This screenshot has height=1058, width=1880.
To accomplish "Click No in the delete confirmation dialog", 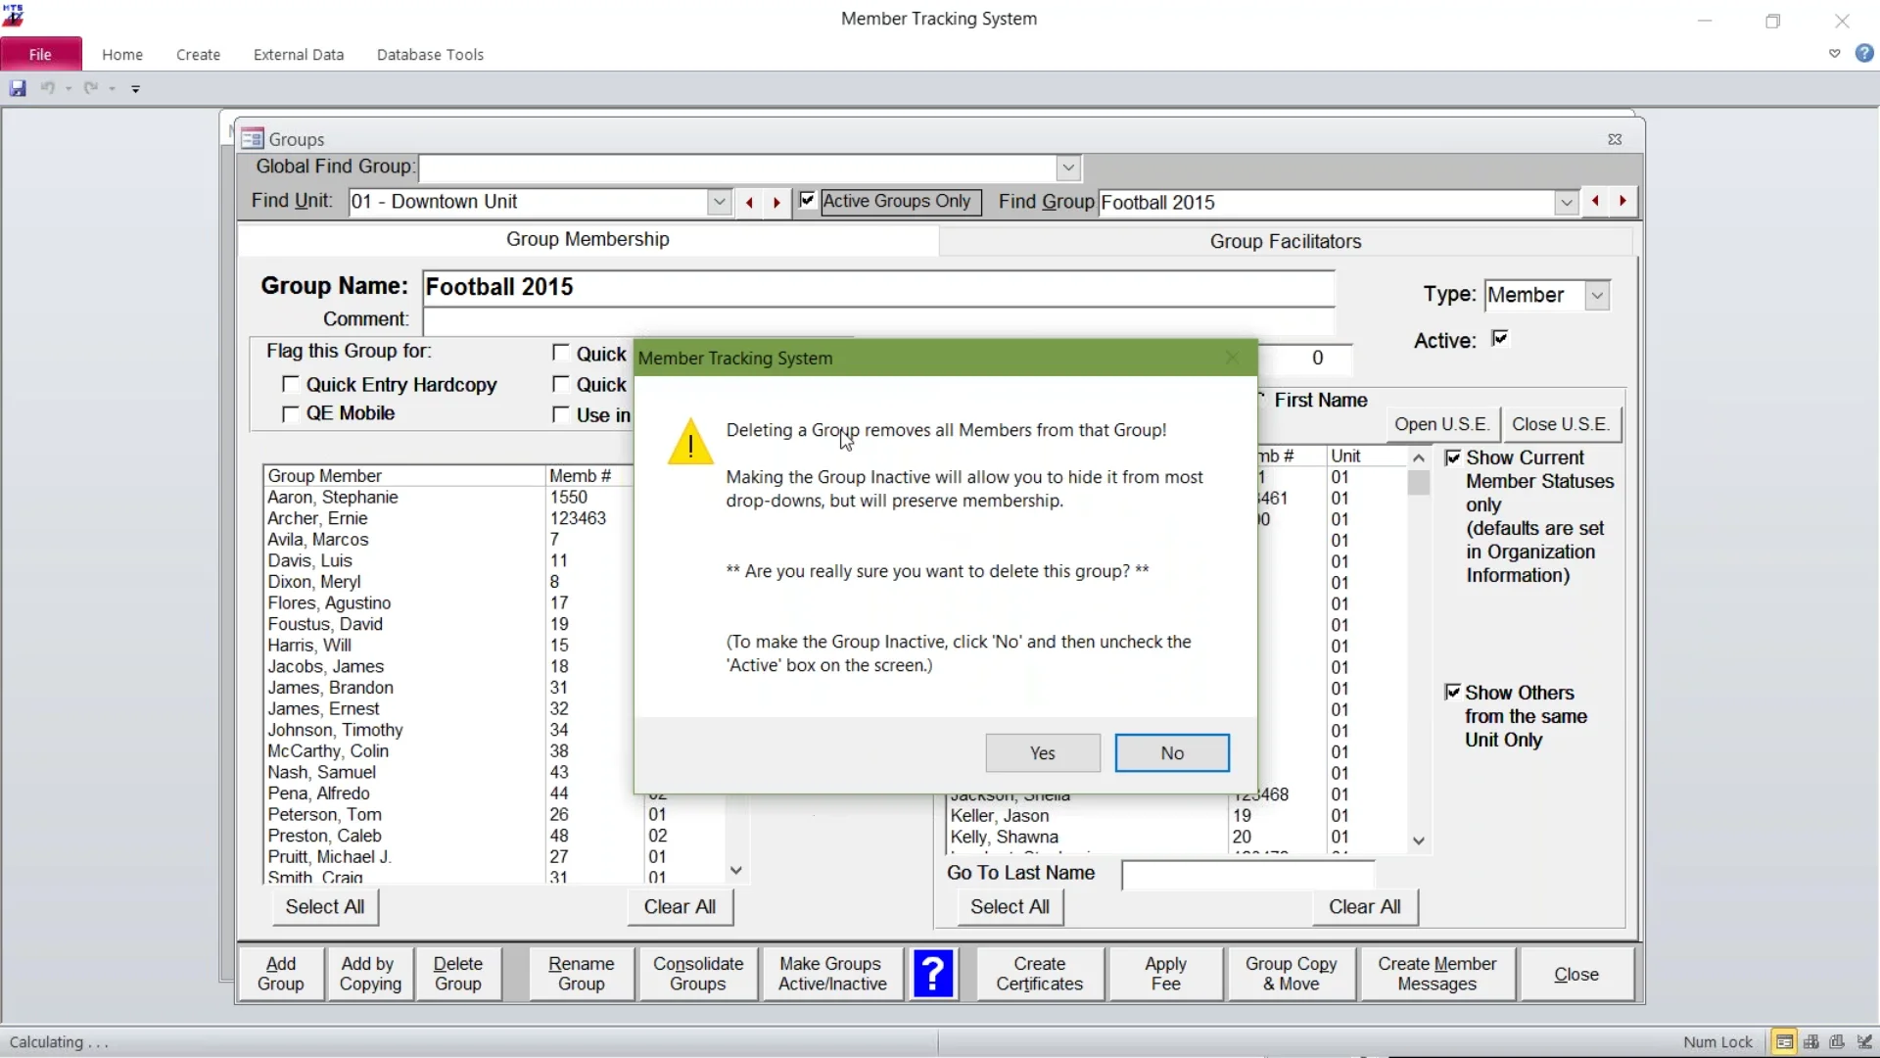I will click(x=1172, y=753).
